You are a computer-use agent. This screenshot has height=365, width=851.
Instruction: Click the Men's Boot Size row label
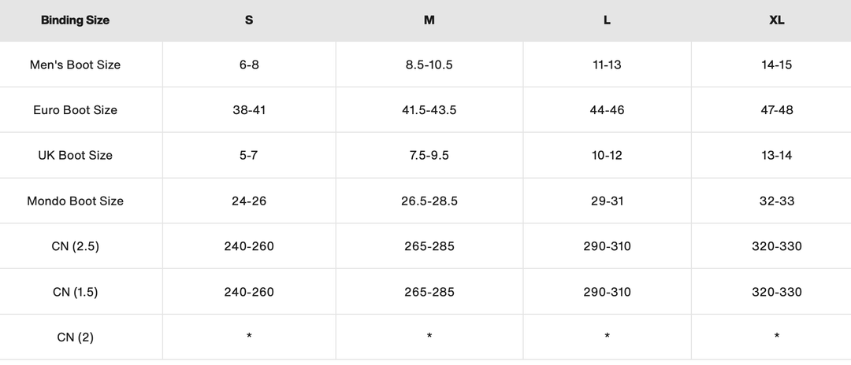coord(75,65)
